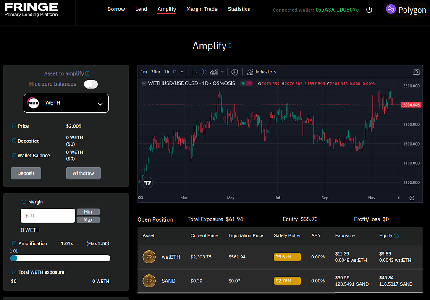The width and height of the screenshot is (430, 300).
Task: Click the wstETH asset name
Action: 171,257
